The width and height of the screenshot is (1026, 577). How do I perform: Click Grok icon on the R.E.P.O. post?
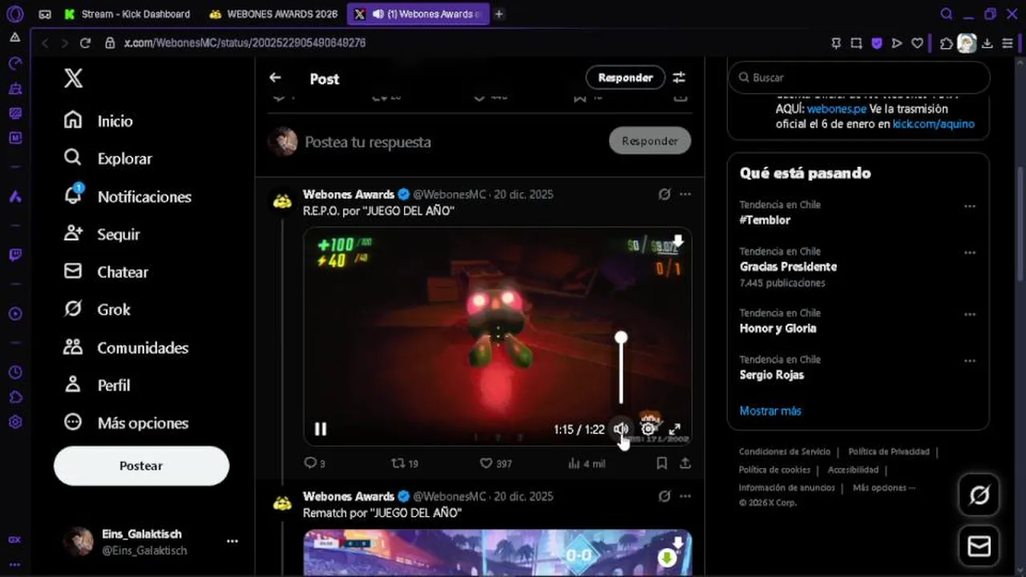(x=664, y=194)
